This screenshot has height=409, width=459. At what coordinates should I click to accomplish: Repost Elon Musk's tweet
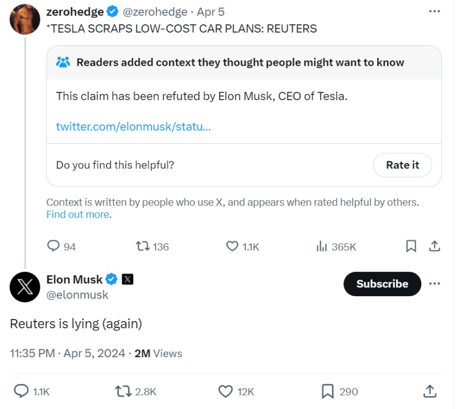point(122,391)
